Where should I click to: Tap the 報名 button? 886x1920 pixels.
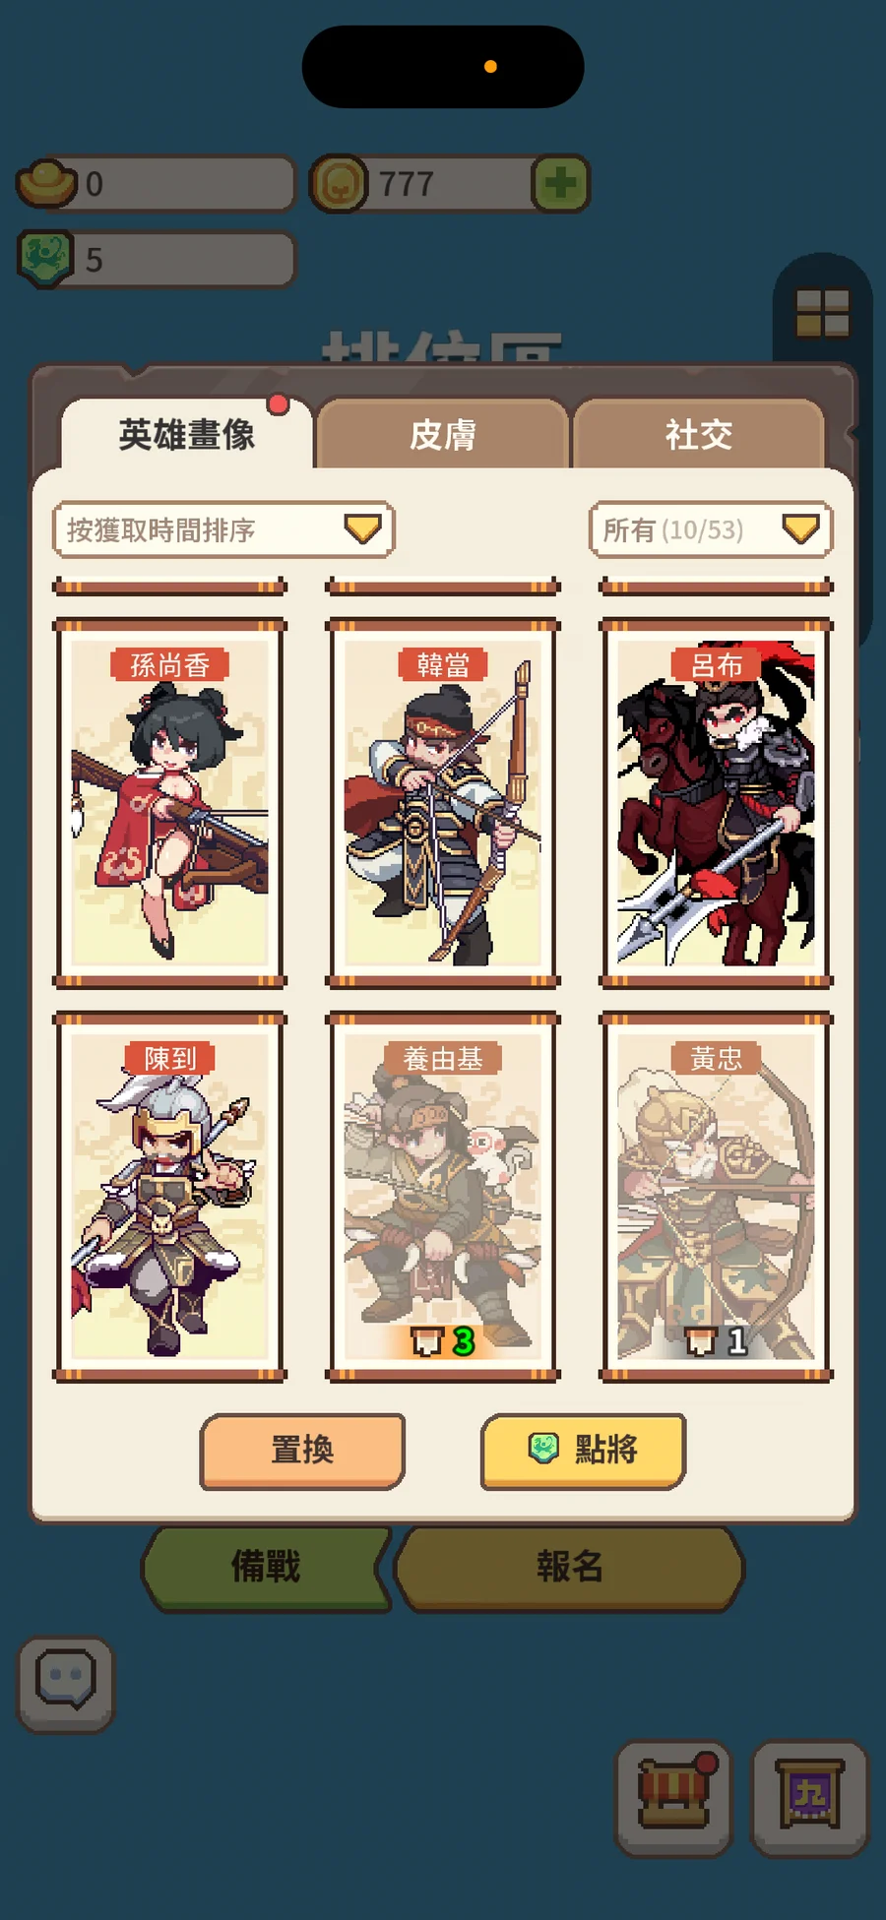pos(569,1567)
